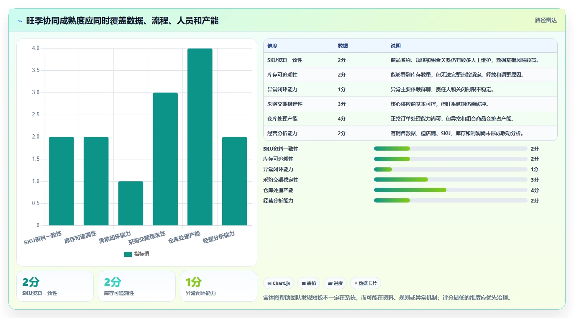Click the 路径雷达 label in the header
The image size is (574, 318).
click(546, 20)
